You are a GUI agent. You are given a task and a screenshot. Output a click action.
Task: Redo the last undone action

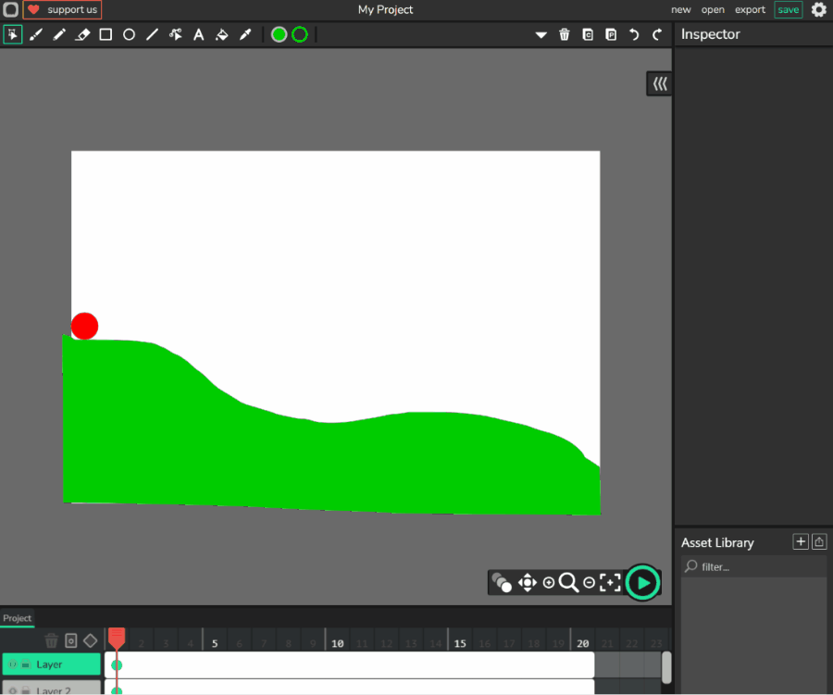pos(657,34)
